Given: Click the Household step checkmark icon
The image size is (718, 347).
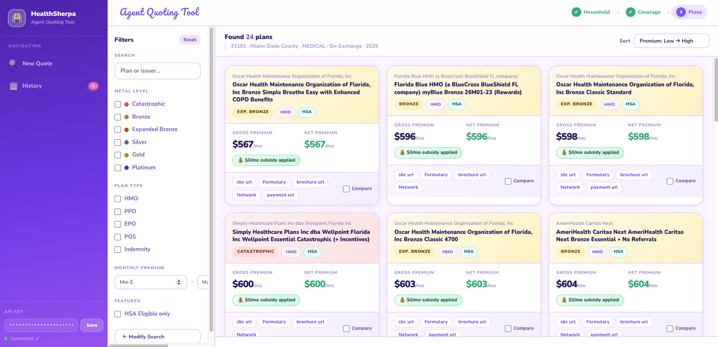Looking at the screenshot, I should pos(576,12).
